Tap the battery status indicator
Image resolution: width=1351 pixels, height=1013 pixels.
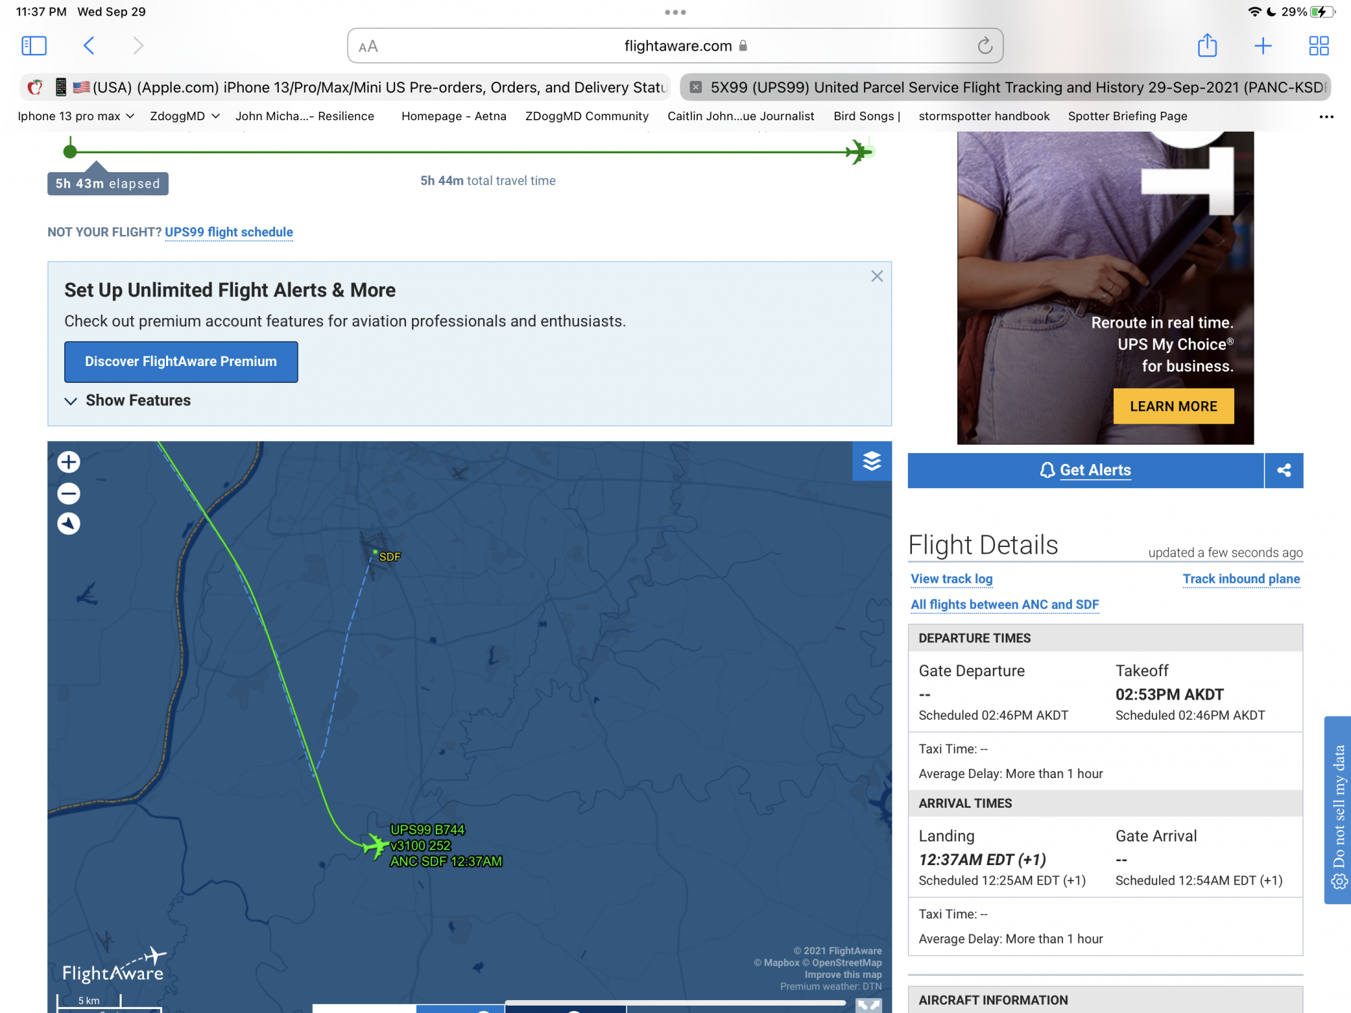click(1321, 11)
